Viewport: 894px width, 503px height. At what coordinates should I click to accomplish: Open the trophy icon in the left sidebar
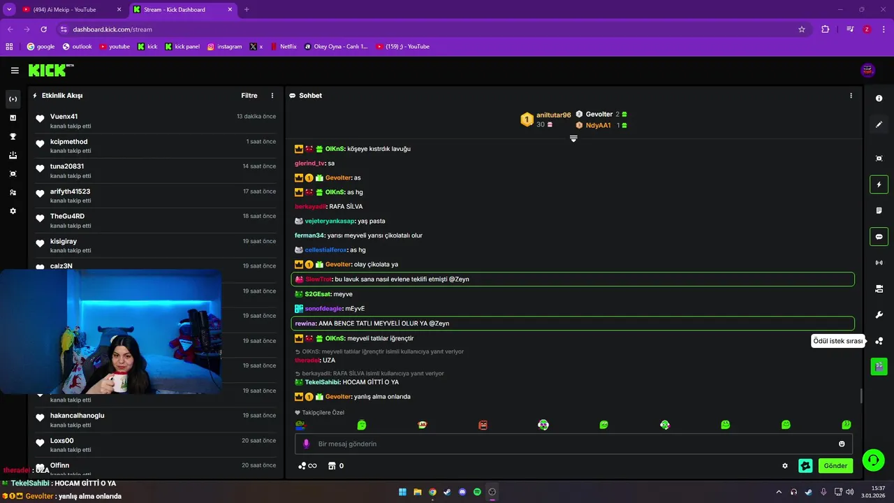(13, 136)
